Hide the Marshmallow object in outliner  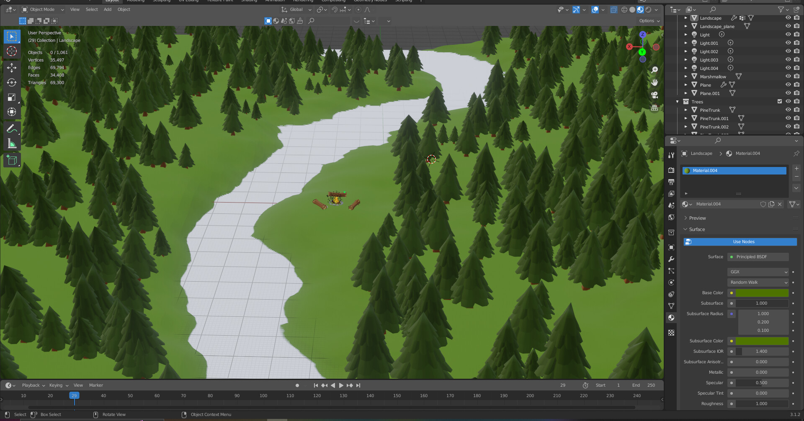[788, 77]
